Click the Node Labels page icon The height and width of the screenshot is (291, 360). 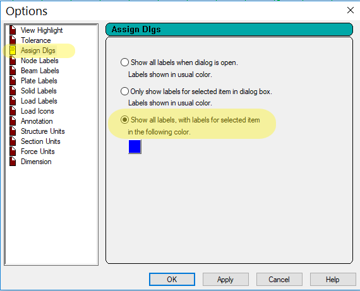pos(13,61)
